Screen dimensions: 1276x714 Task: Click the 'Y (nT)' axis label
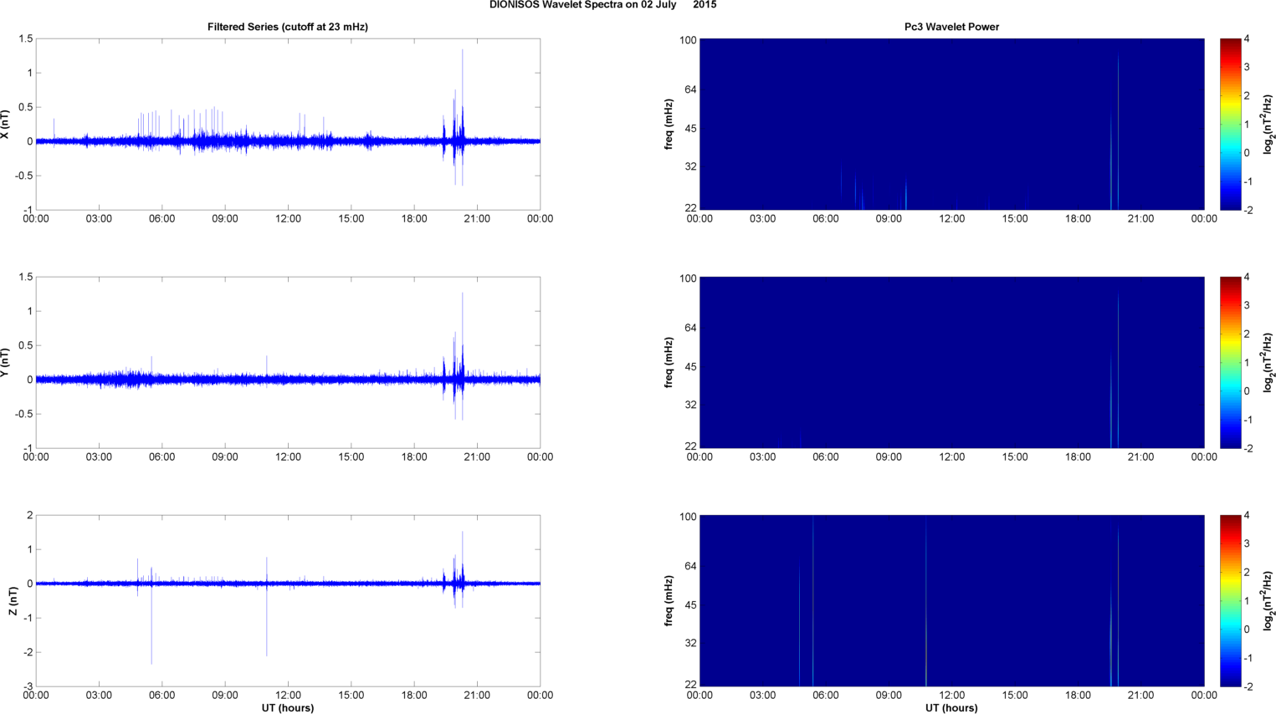[5, 363]
